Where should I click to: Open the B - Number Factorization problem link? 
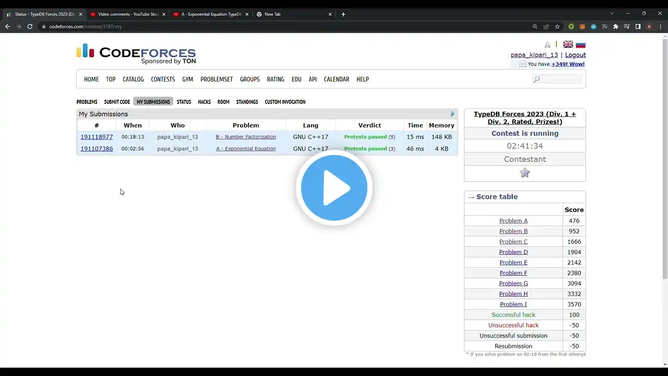(246, 137)
